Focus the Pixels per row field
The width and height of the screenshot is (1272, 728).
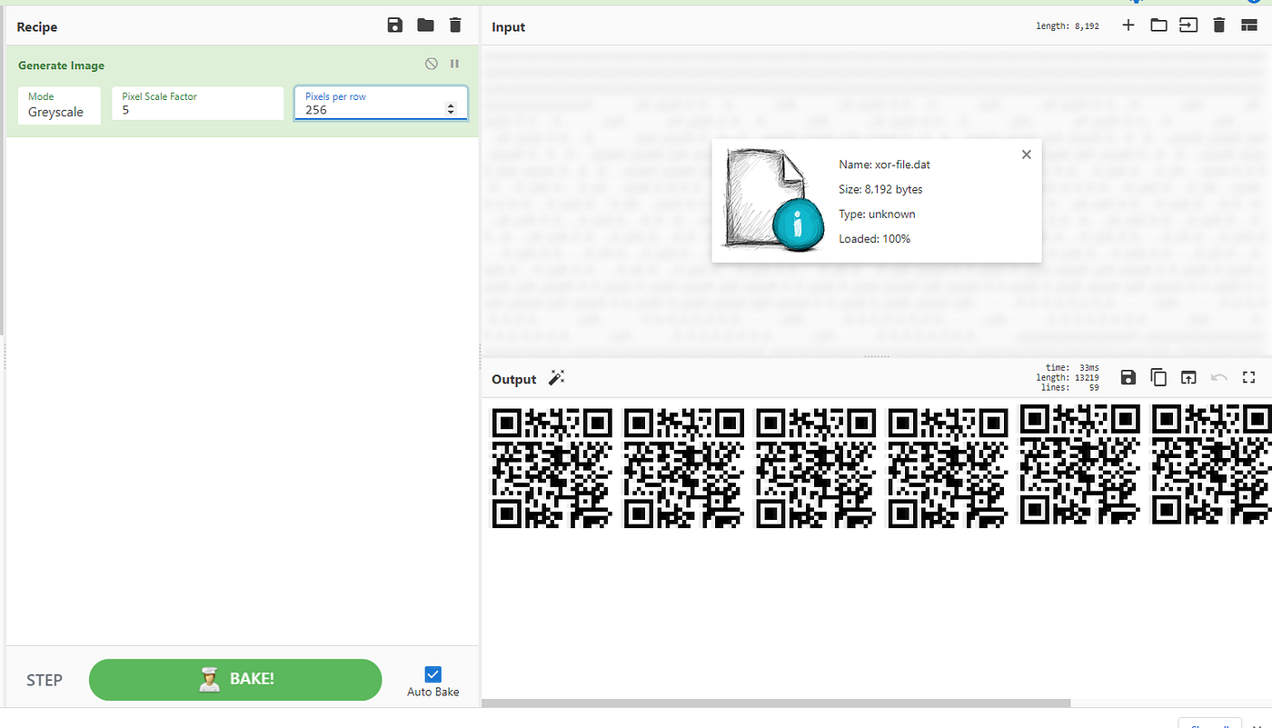pos(381,104)
